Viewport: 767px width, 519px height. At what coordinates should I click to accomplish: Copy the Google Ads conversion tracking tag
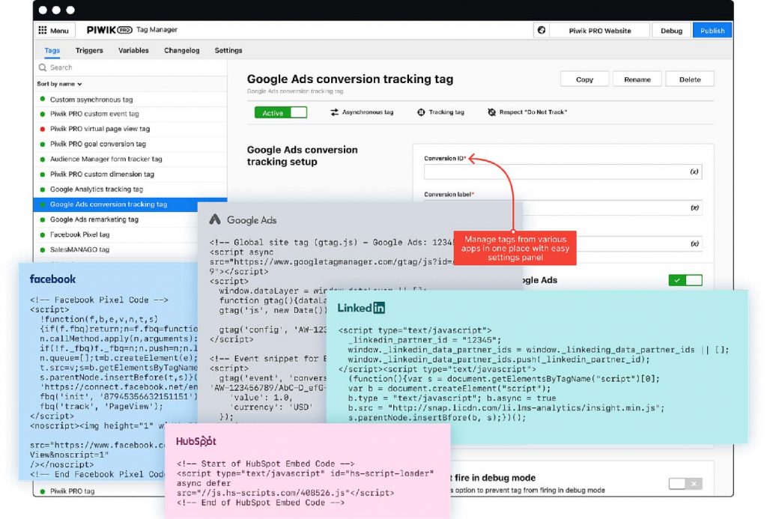(584, 79)
